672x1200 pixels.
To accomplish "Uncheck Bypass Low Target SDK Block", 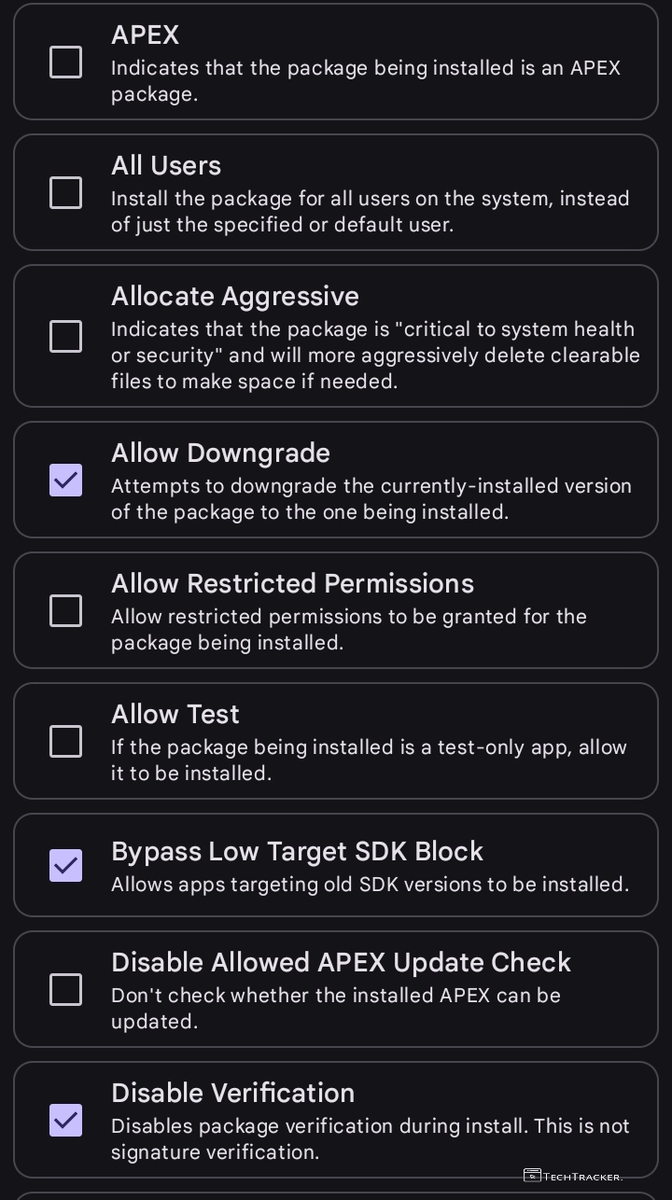I will 65,865.
